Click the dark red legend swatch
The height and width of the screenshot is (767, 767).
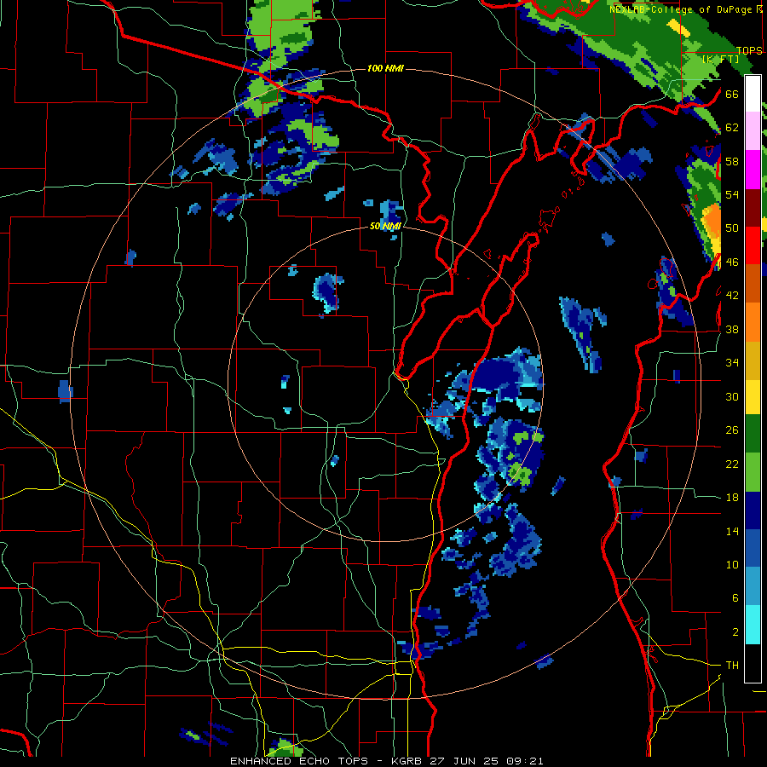[x=753, y=208]
